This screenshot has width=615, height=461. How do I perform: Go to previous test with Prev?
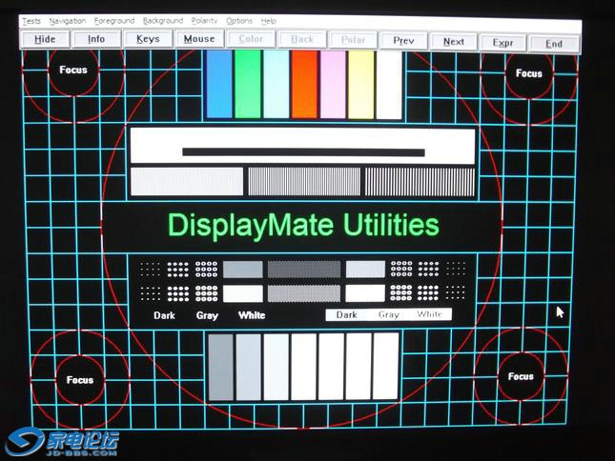click(403, 41)
